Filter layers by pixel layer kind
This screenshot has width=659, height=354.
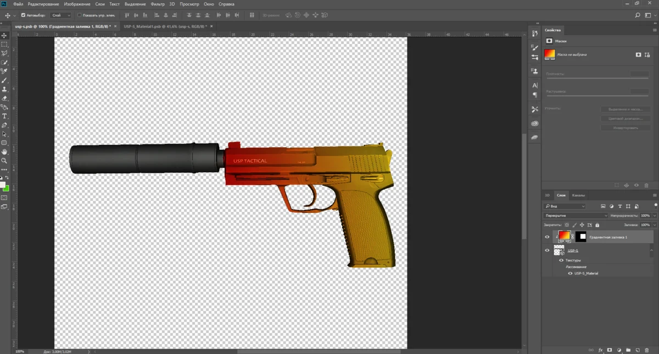(603, 206)
